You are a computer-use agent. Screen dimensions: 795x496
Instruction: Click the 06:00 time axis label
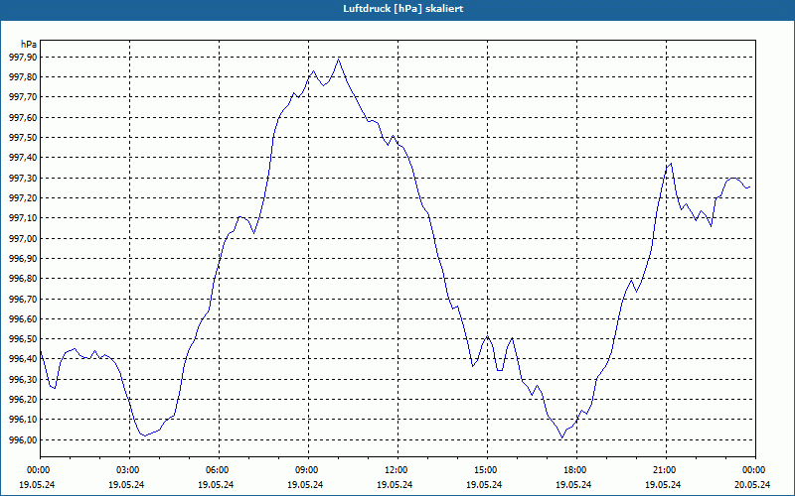point(219,469)
